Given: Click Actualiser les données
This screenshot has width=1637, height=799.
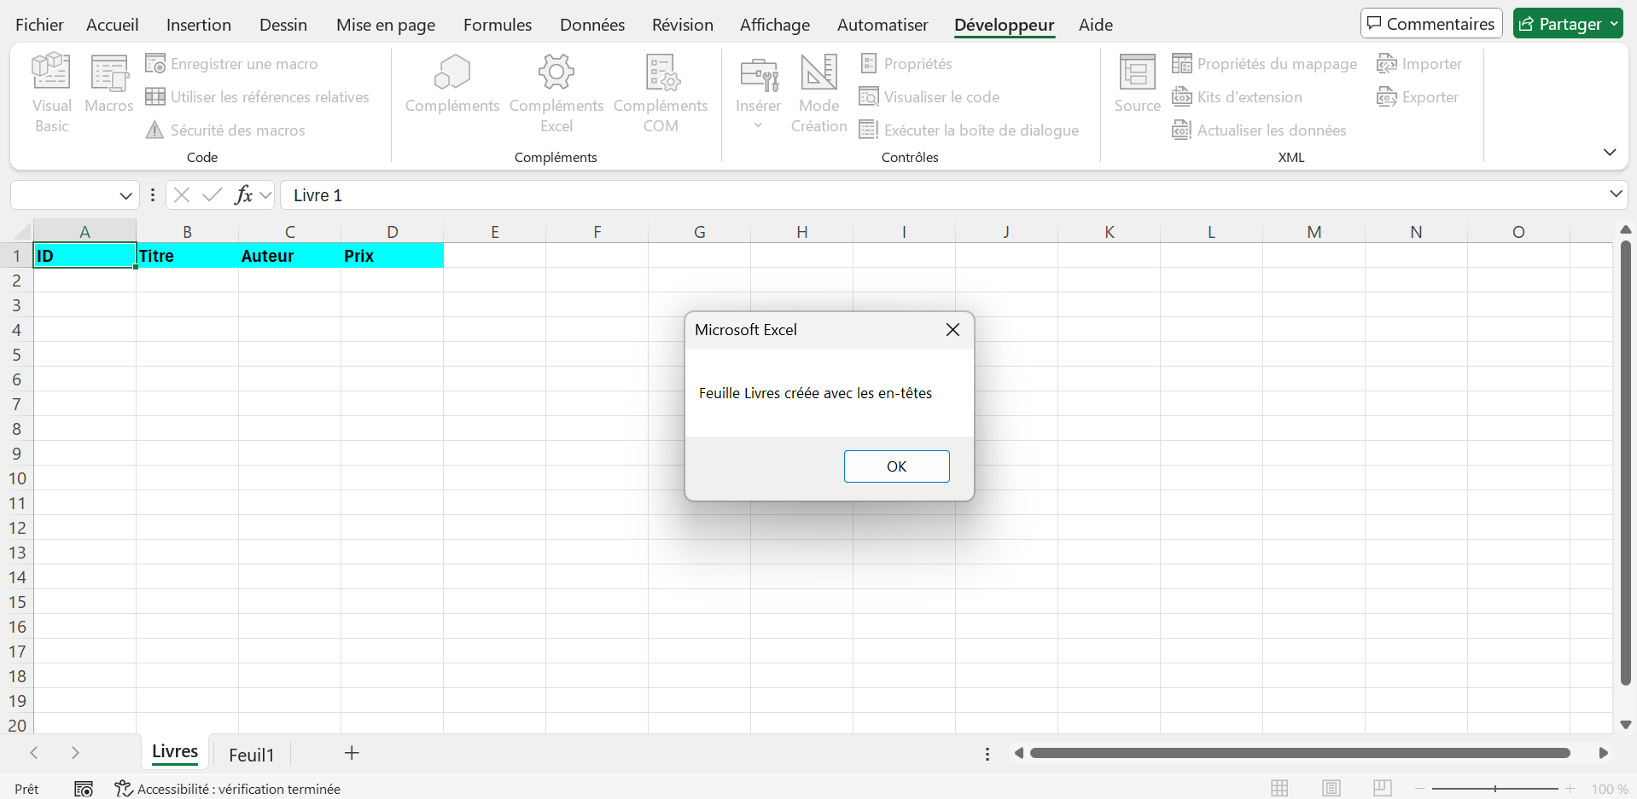Looking at the screenshot, I should coord(1259,130).
